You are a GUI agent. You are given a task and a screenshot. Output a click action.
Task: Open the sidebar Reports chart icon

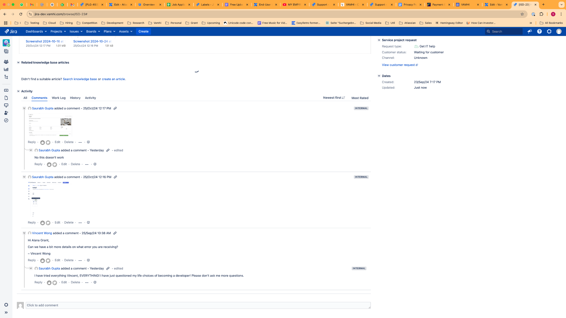[x=6, y=69]
